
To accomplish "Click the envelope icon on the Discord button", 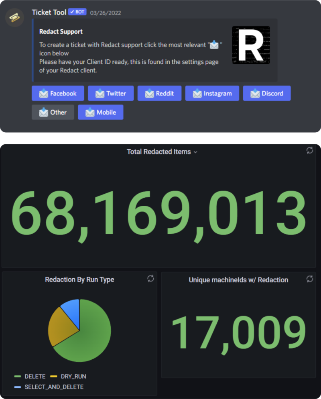I will point(255,93).
